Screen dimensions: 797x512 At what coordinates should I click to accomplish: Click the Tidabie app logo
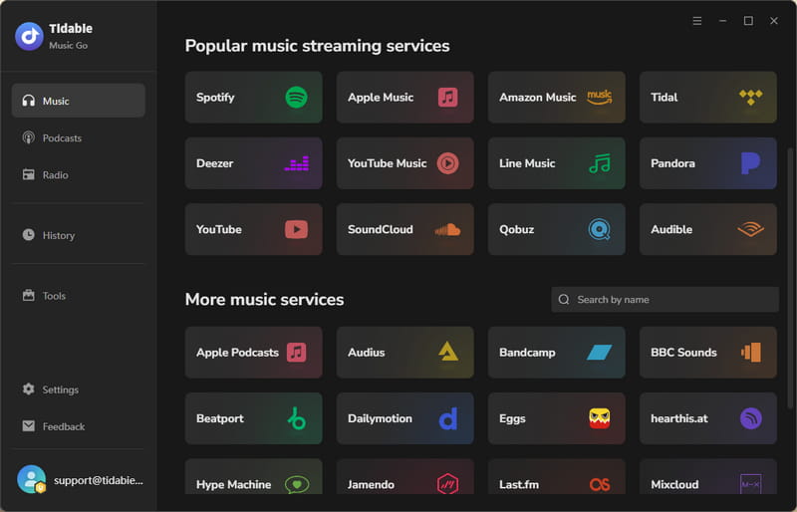coord(30,36)
